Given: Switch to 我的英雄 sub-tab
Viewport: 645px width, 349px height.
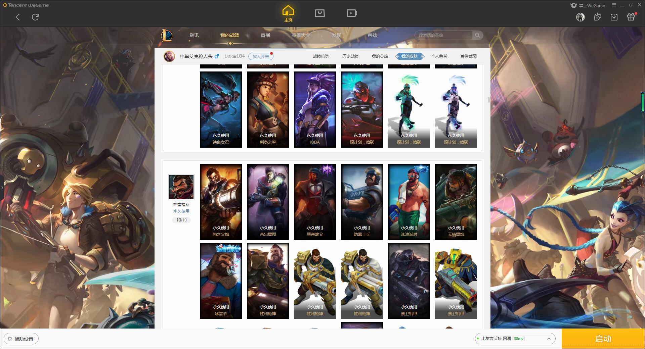Looking at the screenshot, I should [380, 56].
